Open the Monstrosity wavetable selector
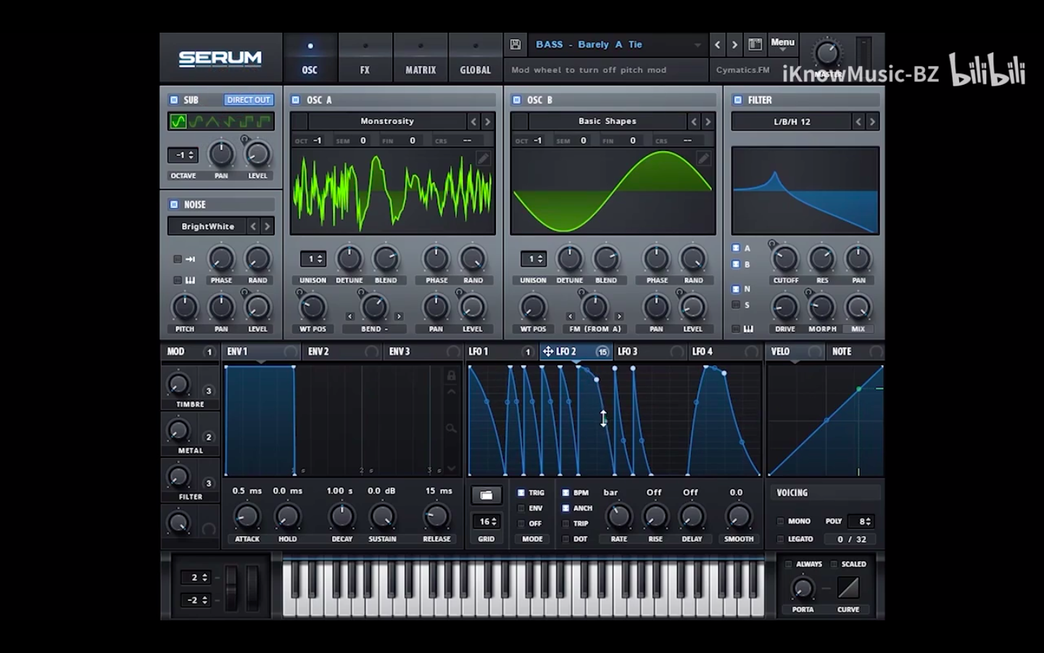The width and height of the screenshot is (1044, 653). click(x=387, y=121)
